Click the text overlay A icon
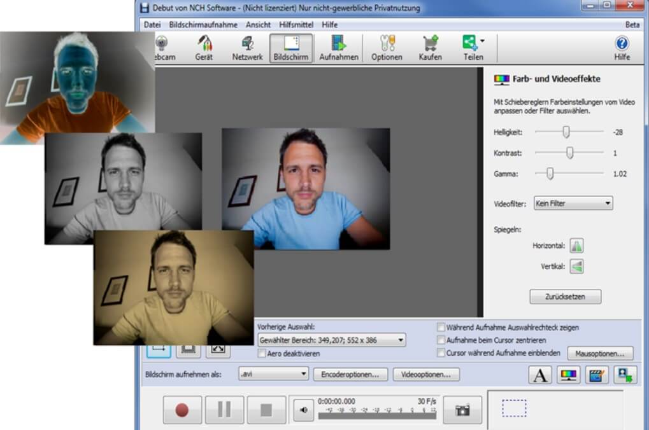The width and height of the screenshot is (649, 430). coord(539,375)
